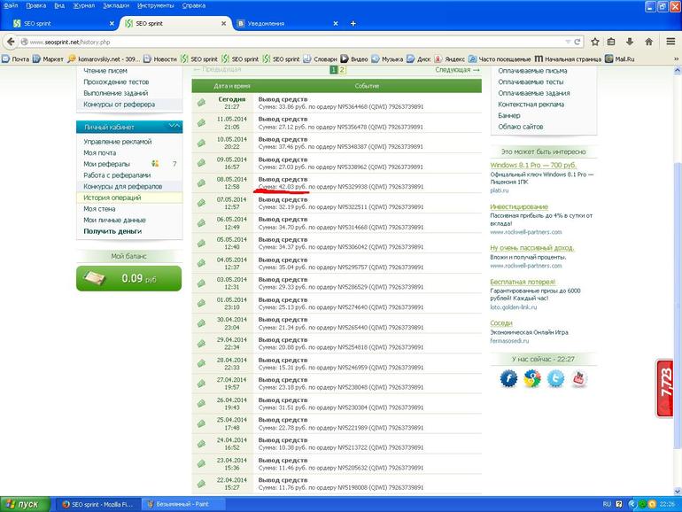The height and width of the screenshot is (512, 682).
Task: Open 'Мои рефералы' sidebar link
Action: (x=106, y=164)
